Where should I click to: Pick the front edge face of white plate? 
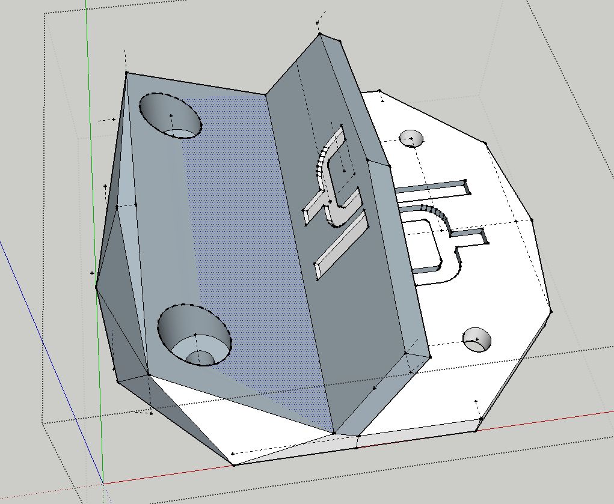(x=421, y=431)
